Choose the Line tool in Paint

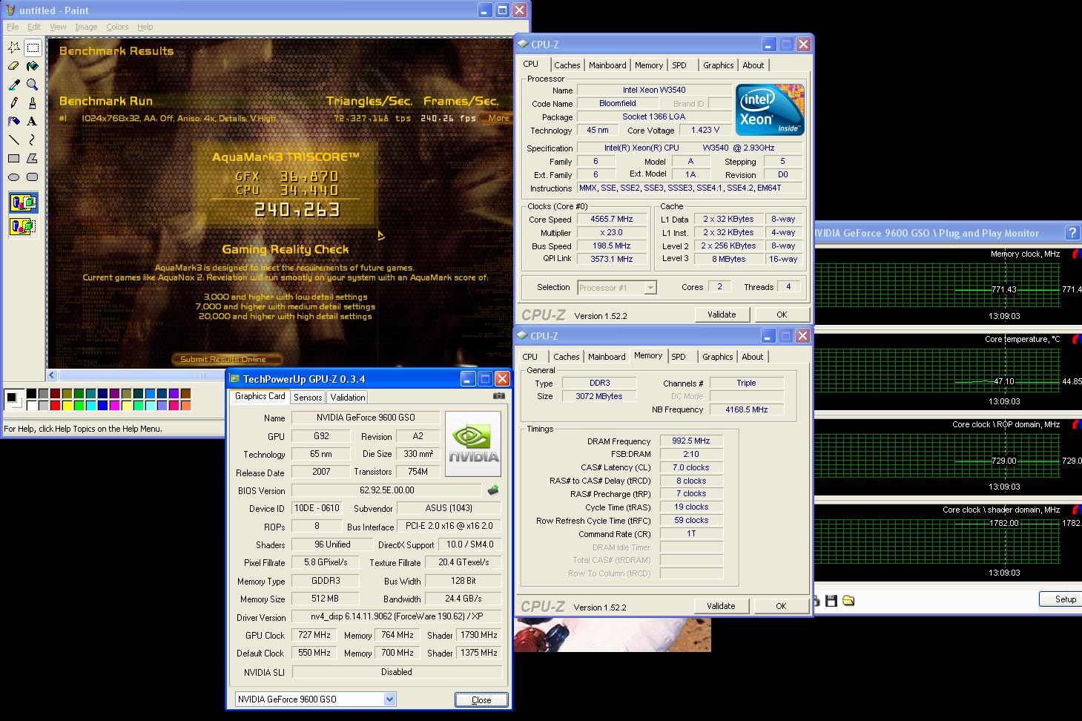click(x=14, y=139)
